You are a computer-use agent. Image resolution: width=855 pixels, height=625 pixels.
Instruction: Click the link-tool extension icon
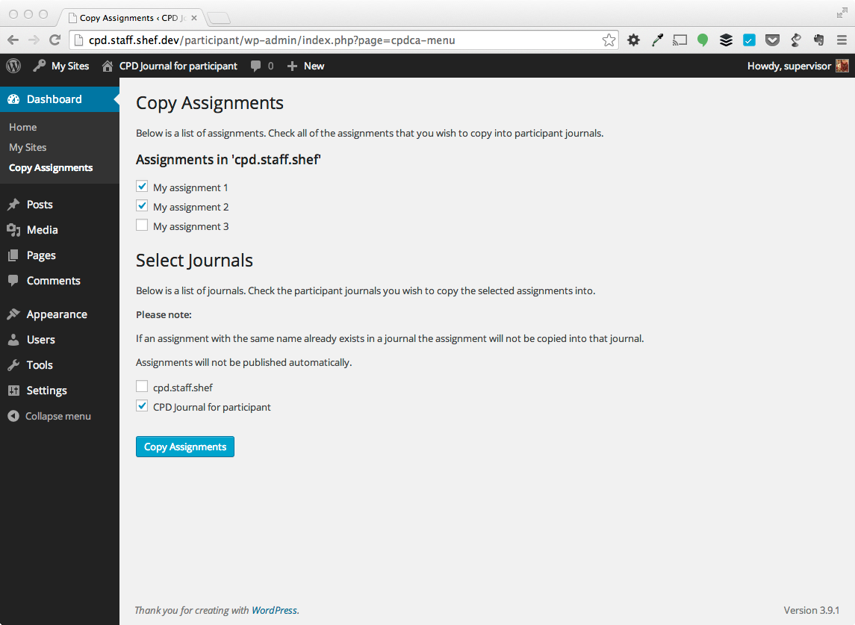(x=795, y=40)
